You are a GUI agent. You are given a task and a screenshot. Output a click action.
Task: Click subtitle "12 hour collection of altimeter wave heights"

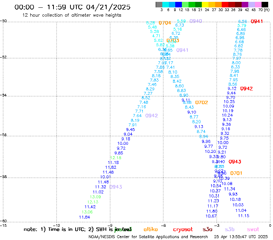coord(72,15)
